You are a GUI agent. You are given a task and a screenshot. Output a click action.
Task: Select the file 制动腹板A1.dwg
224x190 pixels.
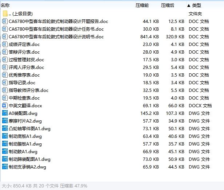tap(25, 144)
